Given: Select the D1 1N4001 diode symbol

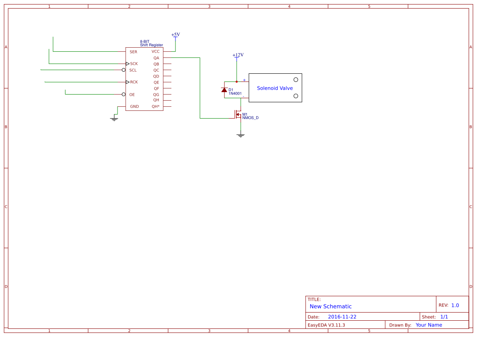Looking at the screenshot, I should pyautogui.click(x=224, y=89).
